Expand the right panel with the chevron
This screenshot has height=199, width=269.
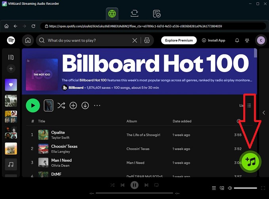(x=264, y=113)
